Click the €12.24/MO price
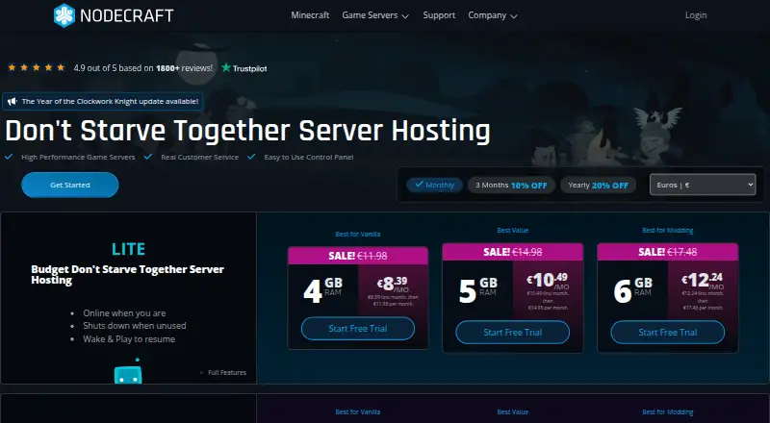Viewport: 770px width, 423px height. point(703,280)
